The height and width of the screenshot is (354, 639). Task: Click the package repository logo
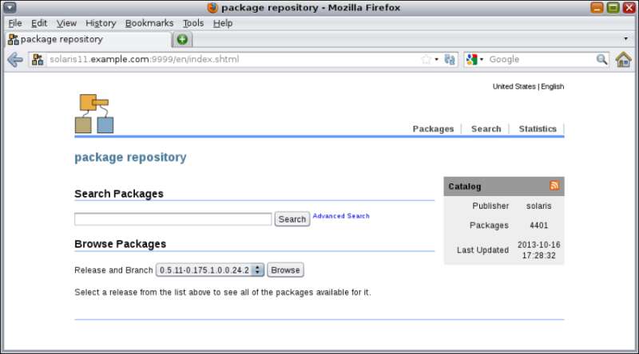pos(94,113)
